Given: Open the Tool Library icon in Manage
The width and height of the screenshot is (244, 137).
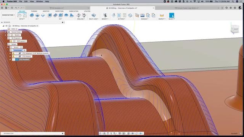Looking at the screenshot, I should [137, 15].
